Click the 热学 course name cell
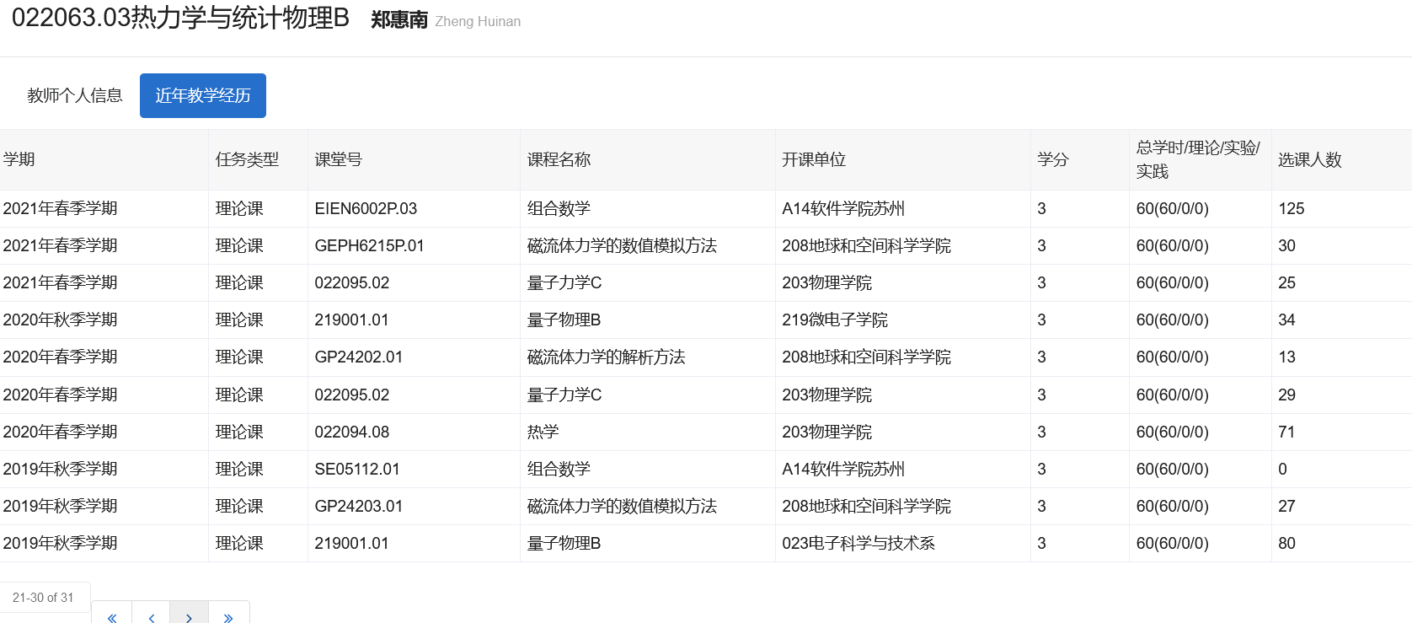Screen dimensions: 1412x623 [543, 432]
